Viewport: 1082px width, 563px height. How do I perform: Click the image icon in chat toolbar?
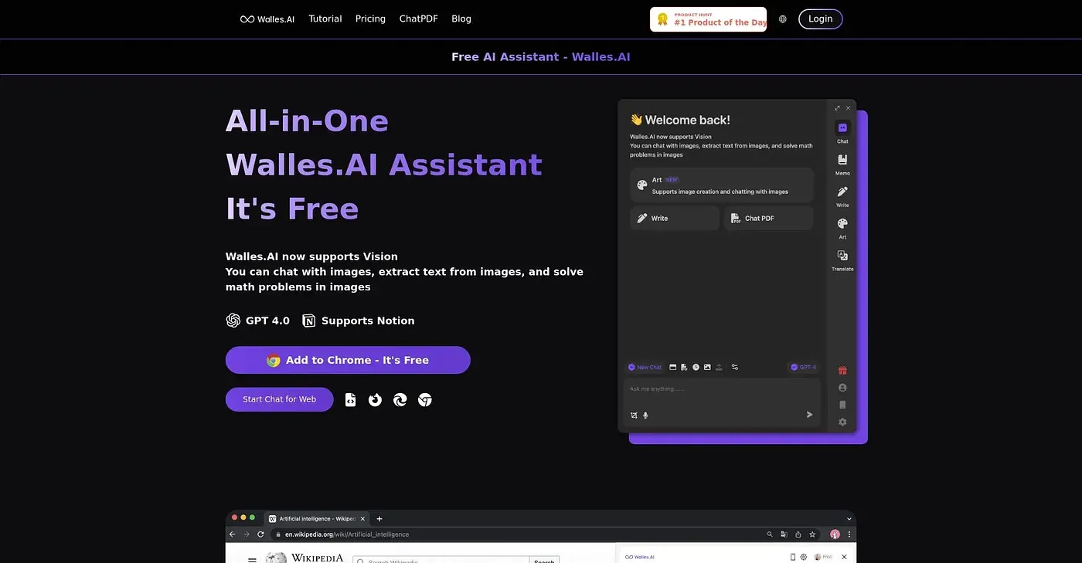pos(707,368)
